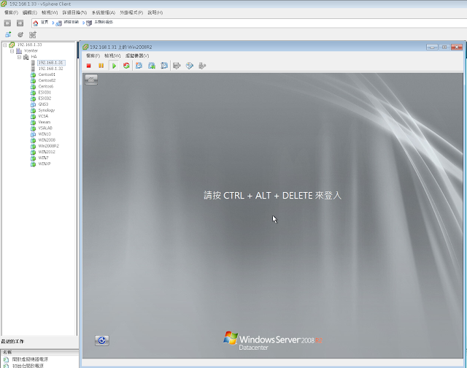The image size is (467, 368).
Task: Click the inventory icon in the breadcrumb bar
Action: coord(58,23)
